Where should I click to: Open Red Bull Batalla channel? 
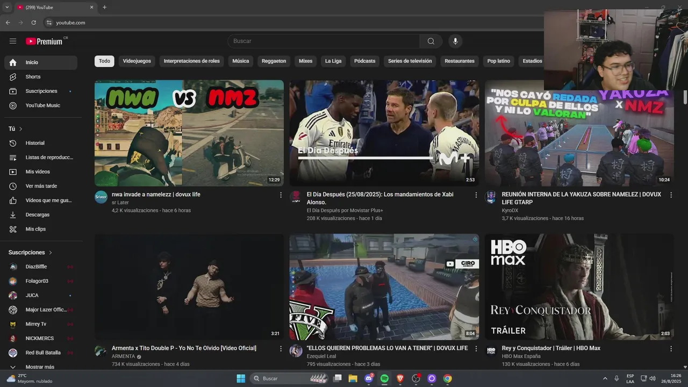[41, 353]
